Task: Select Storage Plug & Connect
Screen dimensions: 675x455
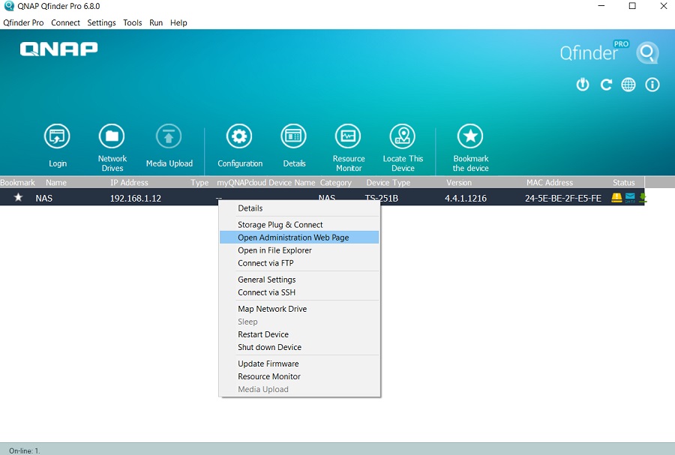Action: pyautogui.click(x=299, y=224)
